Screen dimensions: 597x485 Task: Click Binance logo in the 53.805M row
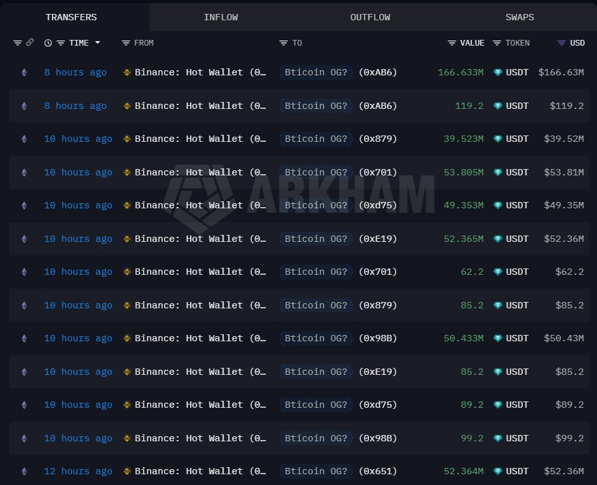(127, 172)
